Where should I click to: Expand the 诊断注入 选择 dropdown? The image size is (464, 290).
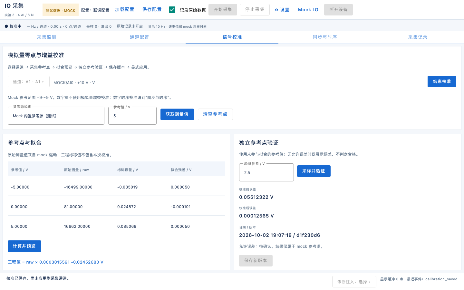(354, 282)
